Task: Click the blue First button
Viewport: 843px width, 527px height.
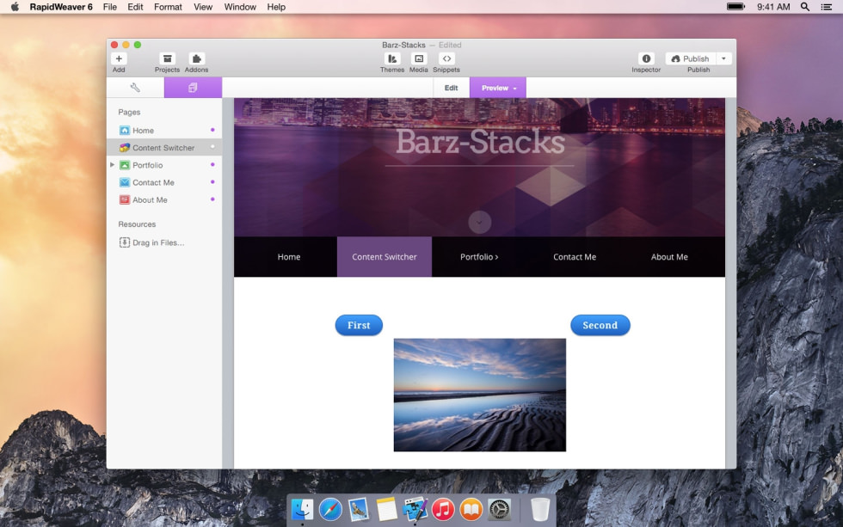Action: (359, 325)
